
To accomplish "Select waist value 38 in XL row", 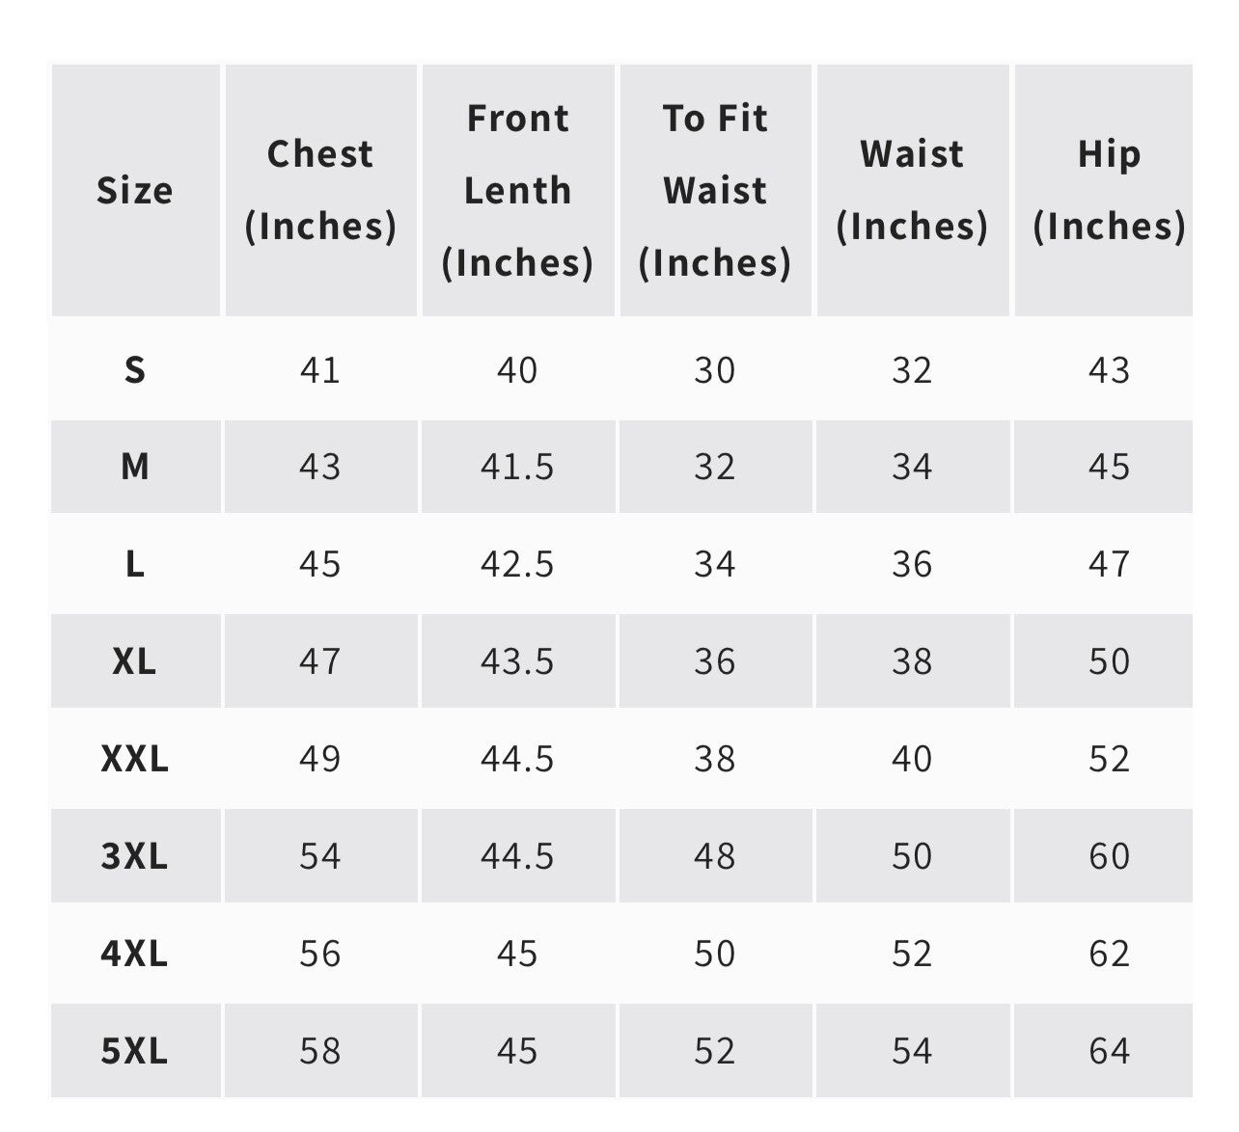I will tap(912, 661).
